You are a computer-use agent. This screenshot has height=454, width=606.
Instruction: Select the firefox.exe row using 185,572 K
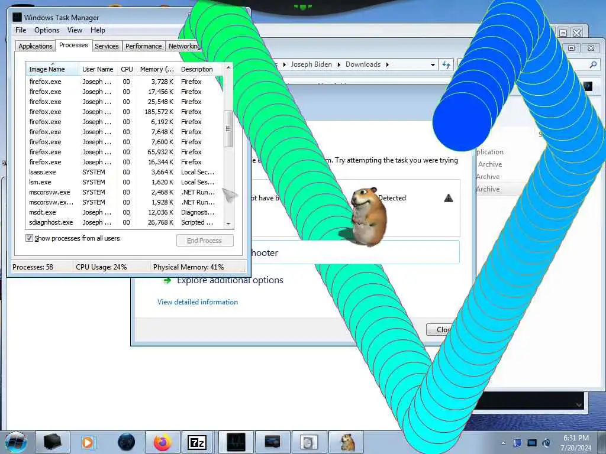click(x=124, y=112)
